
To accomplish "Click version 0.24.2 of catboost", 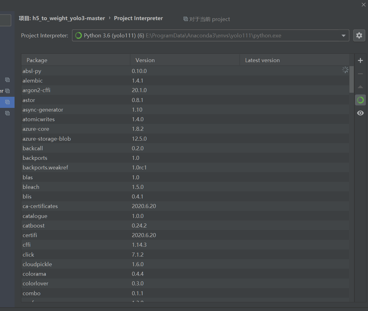I will click(139, 226).
